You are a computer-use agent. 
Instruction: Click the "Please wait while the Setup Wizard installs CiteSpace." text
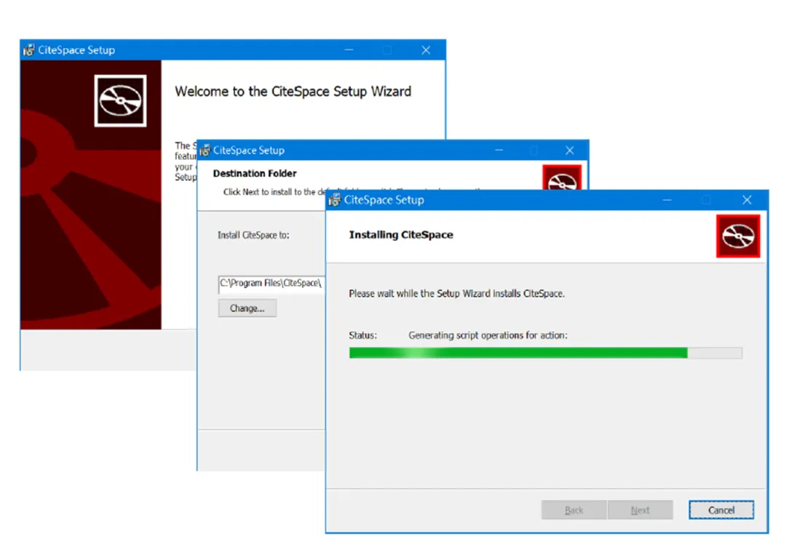tap(456, 294)
